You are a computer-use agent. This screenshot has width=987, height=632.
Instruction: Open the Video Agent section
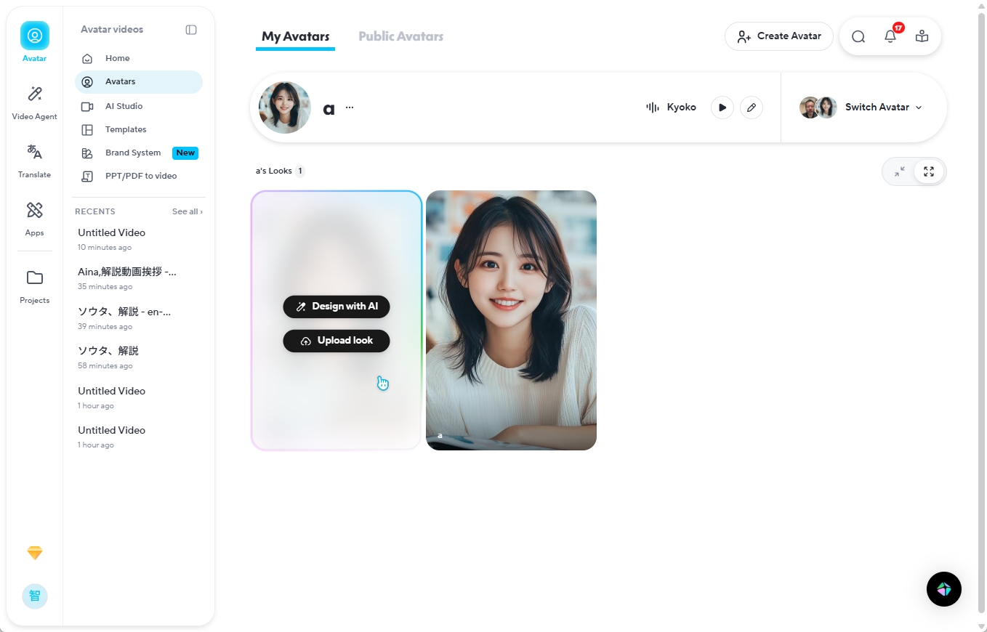[x=34, y=102]
